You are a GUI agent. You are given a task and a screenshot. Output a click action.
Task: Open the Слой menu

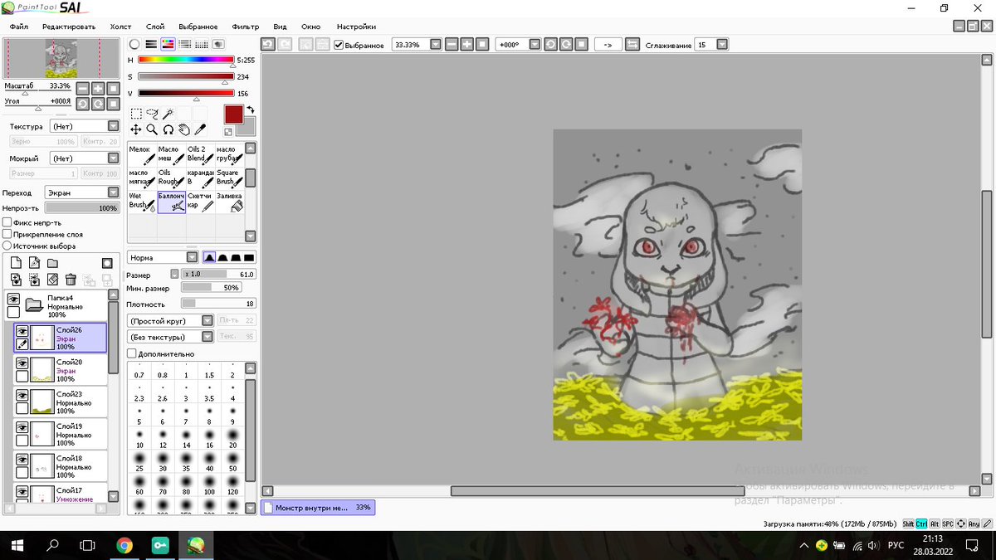pyautogui.click(x=155, y=27)
